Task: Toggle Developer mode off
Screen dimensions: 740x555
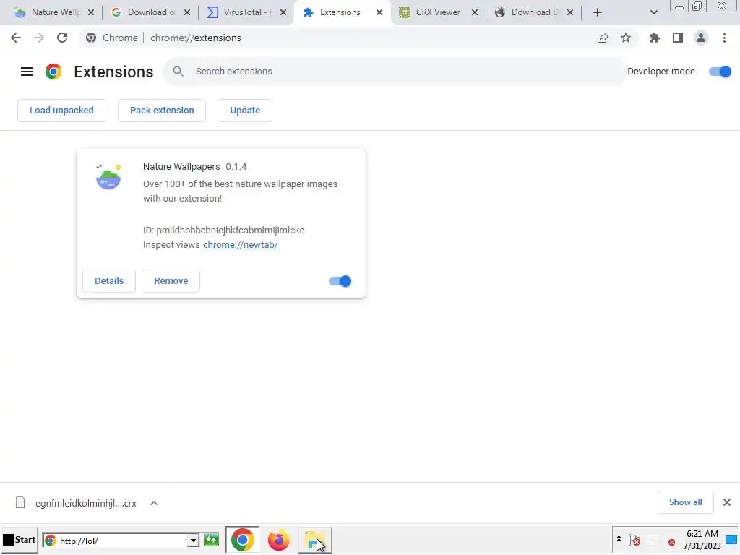Action: click(720, 72)
